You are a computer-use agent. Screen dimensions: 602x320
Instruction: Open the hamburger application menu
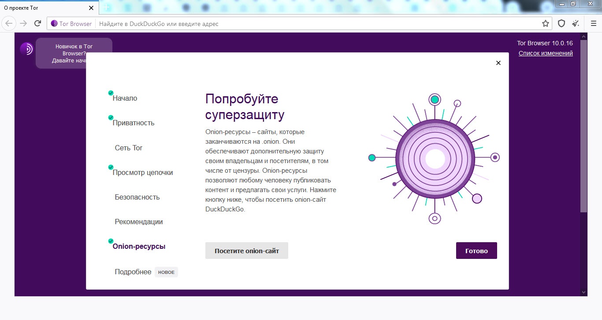[x=593, y=24]
